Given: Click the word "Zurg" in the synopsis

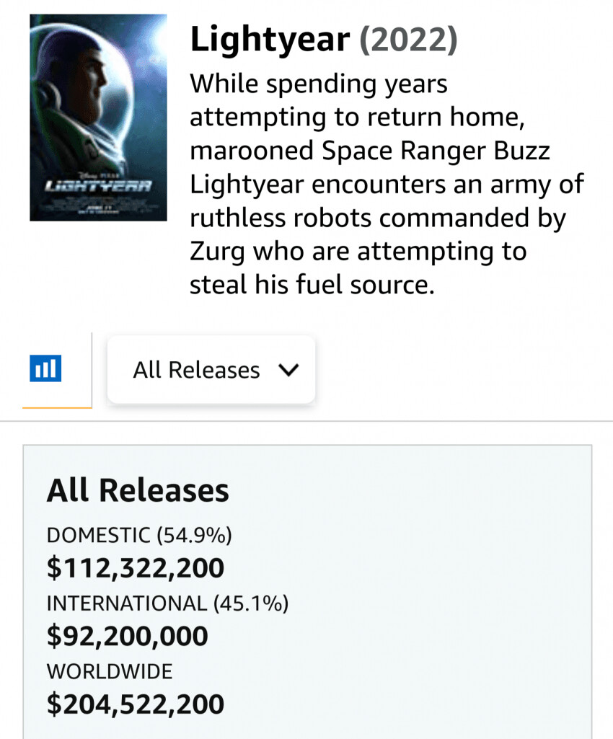Looking at the screenshot, I should coord(216,252).
